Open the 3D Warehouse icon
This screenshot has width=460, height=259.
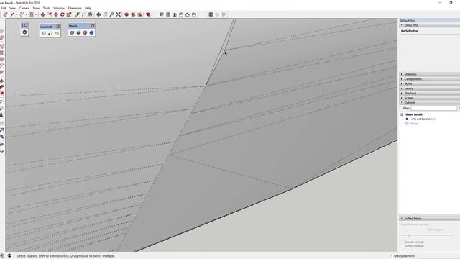pyautogui.click(x=126, y=14)
